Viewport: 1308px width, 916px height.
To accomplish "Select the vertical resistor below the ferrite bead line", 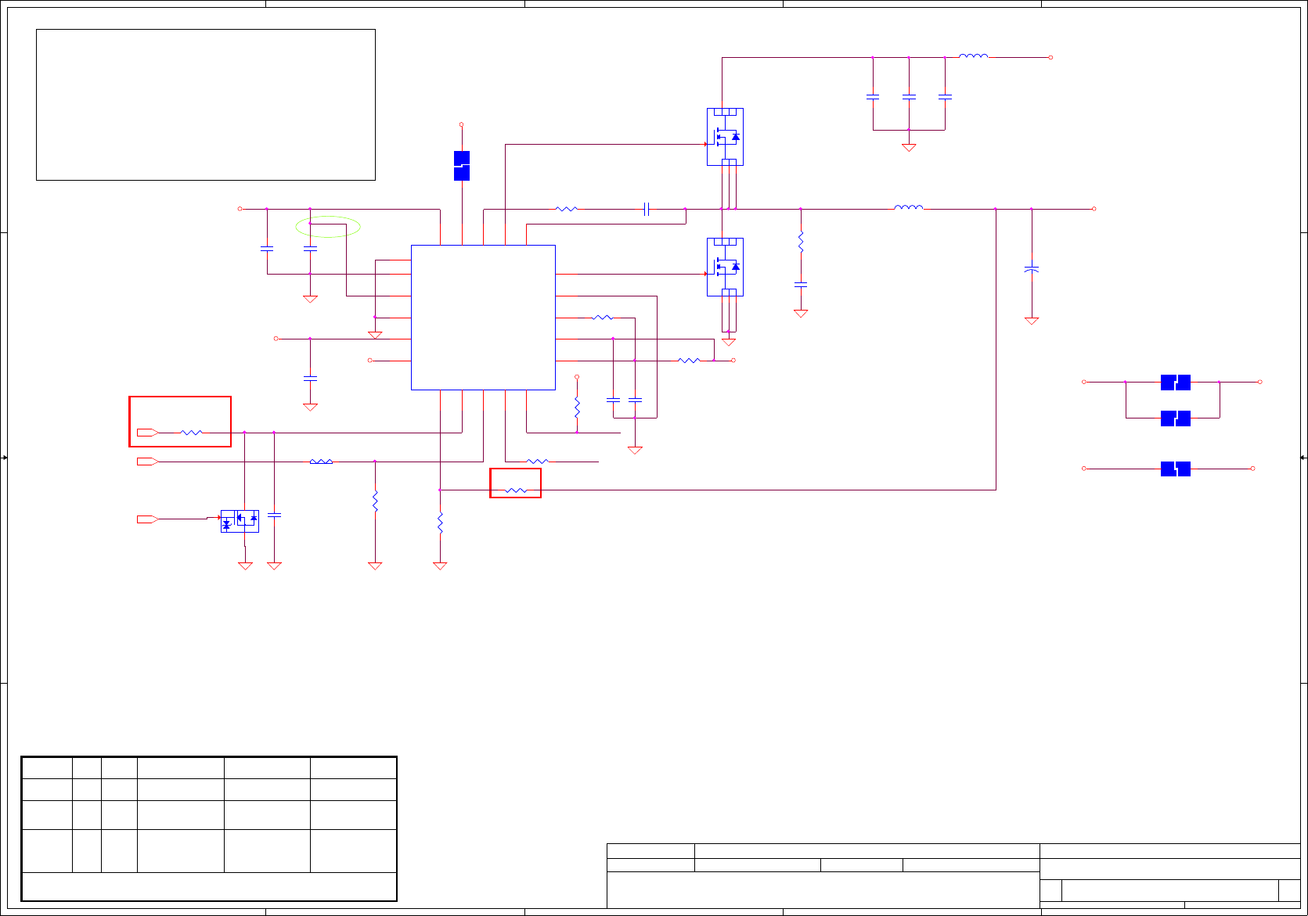I will [x=375, y=501].
